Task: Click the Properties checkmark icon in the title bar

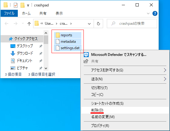Action: pos(16,5)
